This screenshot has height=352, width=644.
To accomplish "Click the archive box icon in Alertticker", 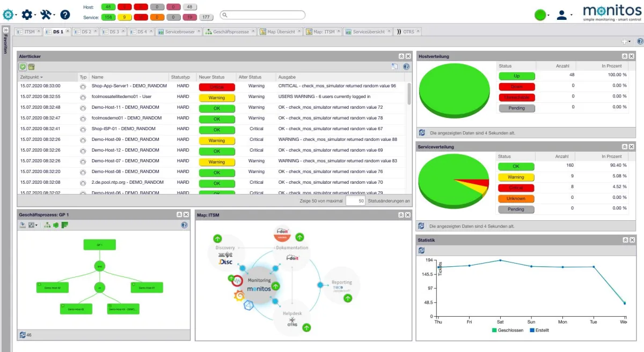I will 31,66.
